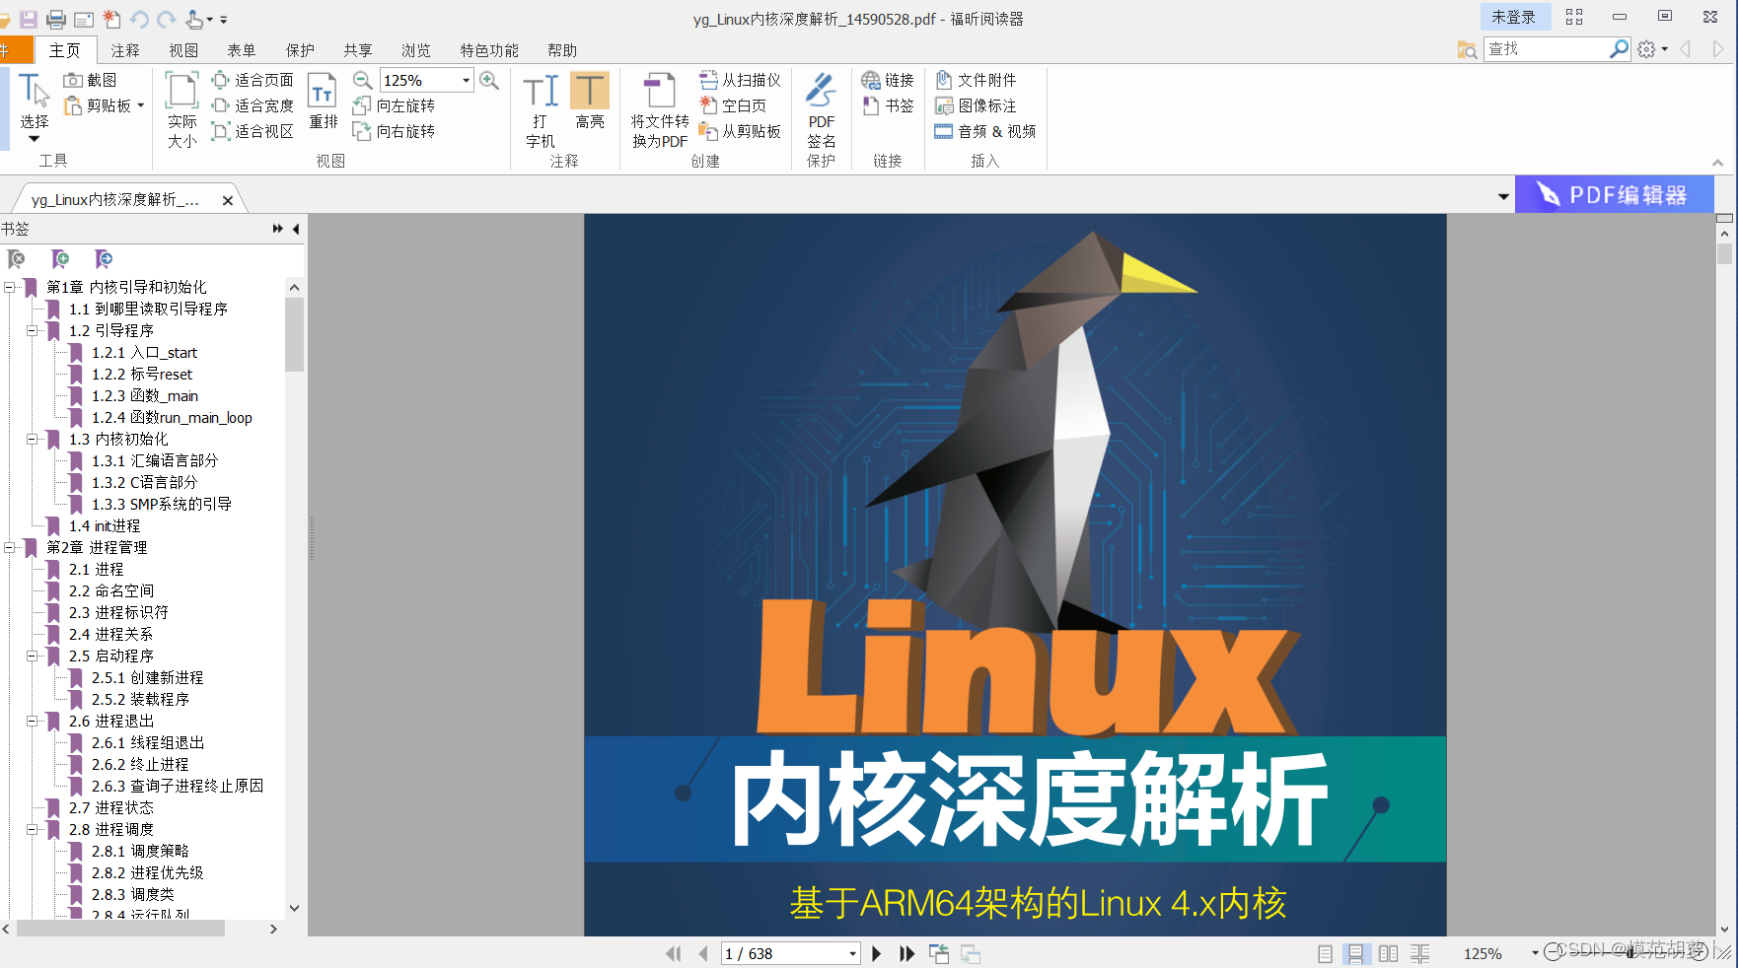Open the zoom level dropdown showing 125%
The height and width of the screenshot is (968, 1738).
(466, 80)
